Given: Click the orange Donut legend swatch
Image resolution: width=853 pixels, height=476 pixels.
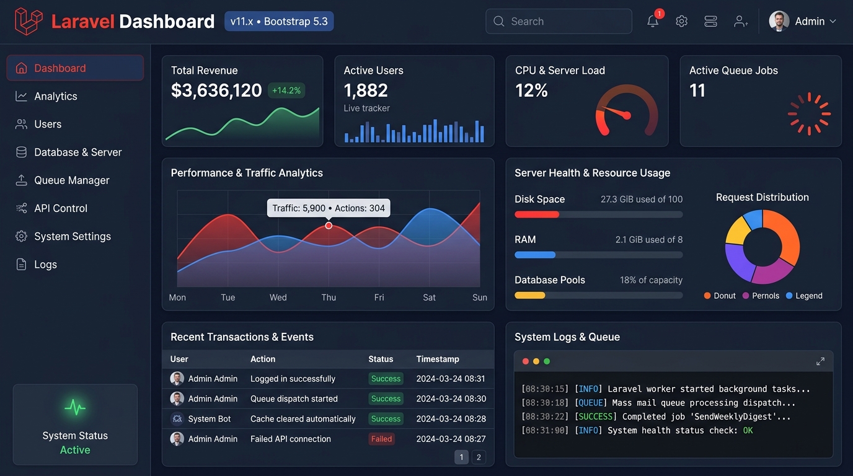Looking at the screenshot, I should click(x=707, y=296).
